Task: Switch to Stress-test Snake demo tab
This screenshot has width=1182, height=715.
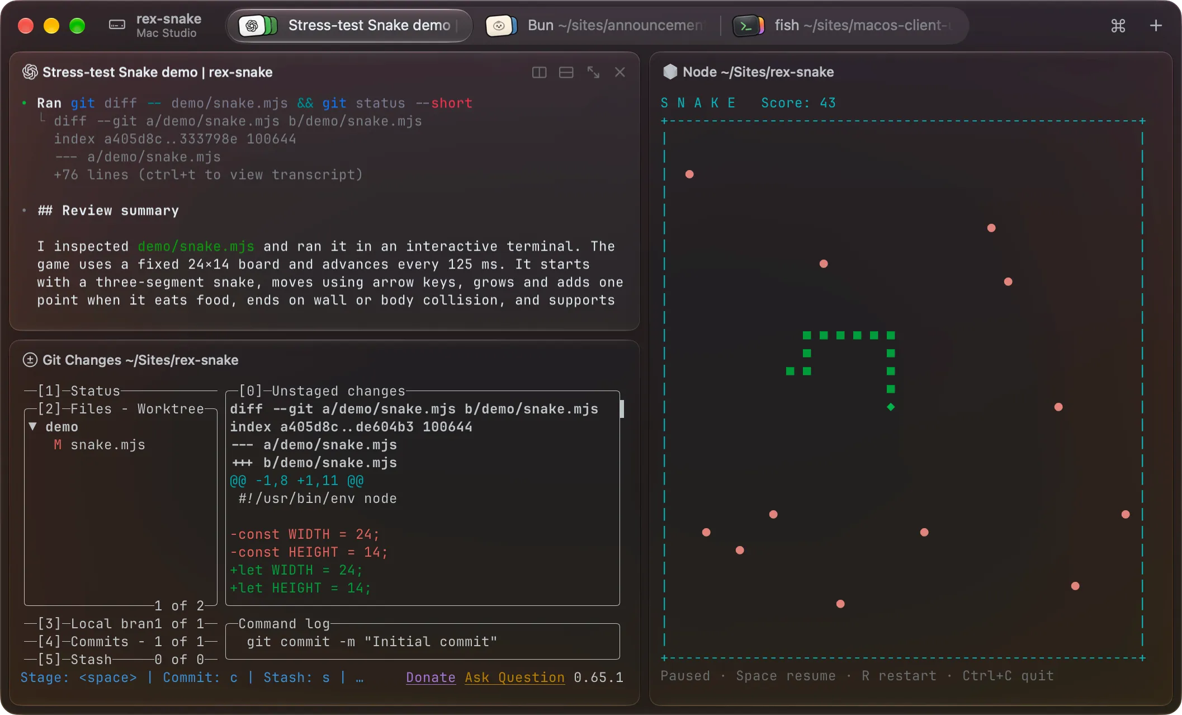Action: point(349,25)
